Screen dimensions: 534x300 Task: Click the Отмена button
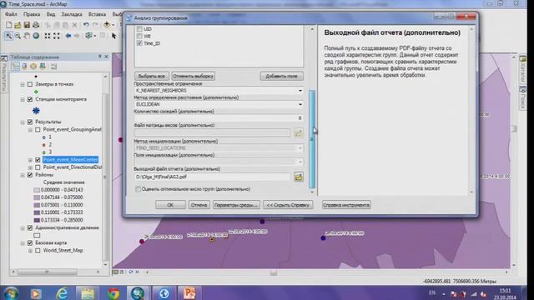click(199, 205)
